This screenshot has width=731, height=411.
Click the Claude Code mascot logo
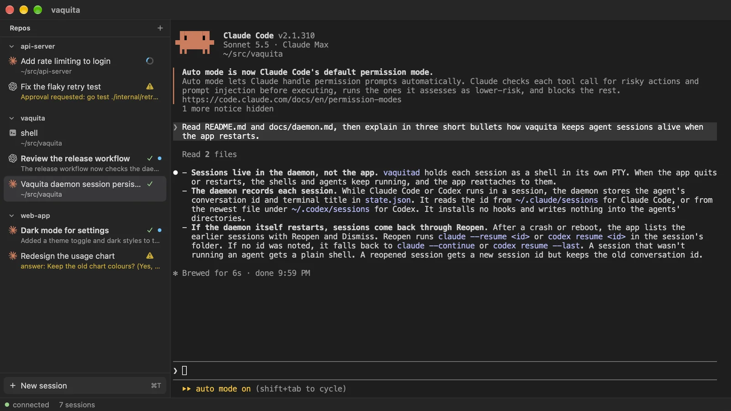pyautogui.click(x=195, y=42)
